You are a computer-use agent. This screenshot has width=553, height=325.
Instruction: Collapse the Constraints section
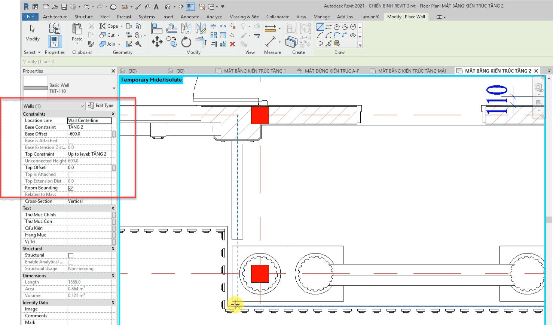click(x=113, y=114)
